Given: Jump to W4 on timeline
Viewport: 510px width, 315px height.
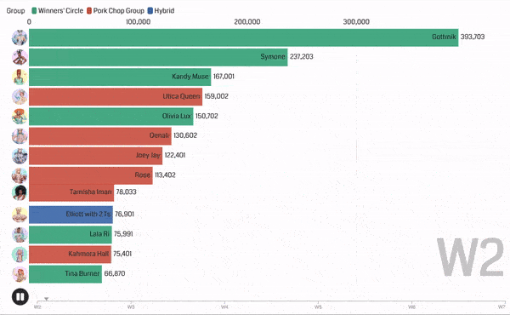Looking at the screenshot, I should pyautogui.click(x=224, y=306).
